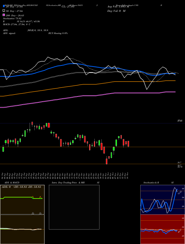Click the '(MGR) 0, 53.8, 53.8' value
Screen dimensions: 185x244
click(38, 30)
